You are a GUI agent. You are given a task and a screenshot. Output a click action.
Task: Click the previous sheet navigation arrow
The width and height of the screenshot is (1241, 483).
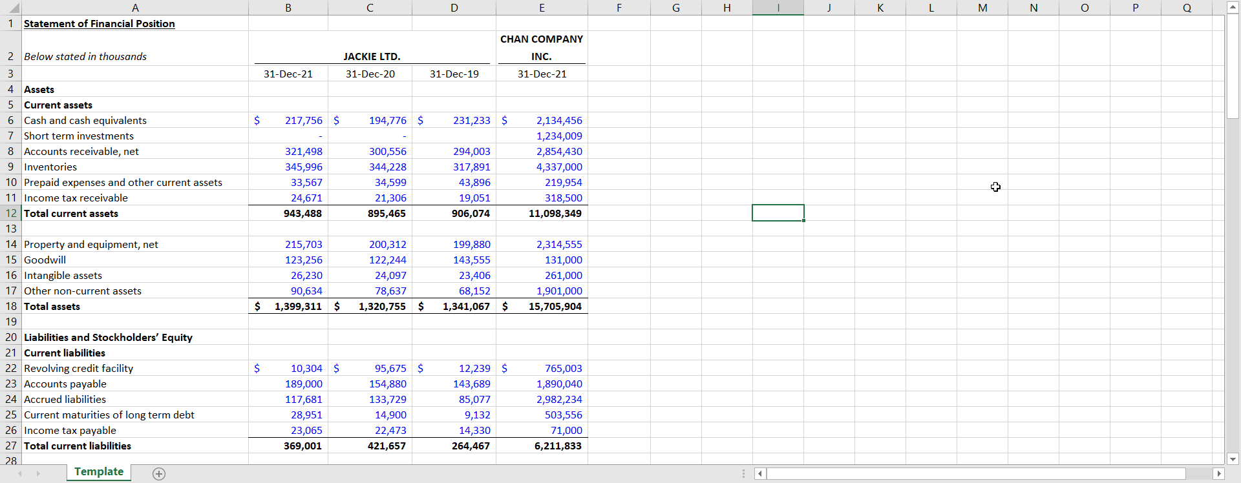tap(19, 473)
